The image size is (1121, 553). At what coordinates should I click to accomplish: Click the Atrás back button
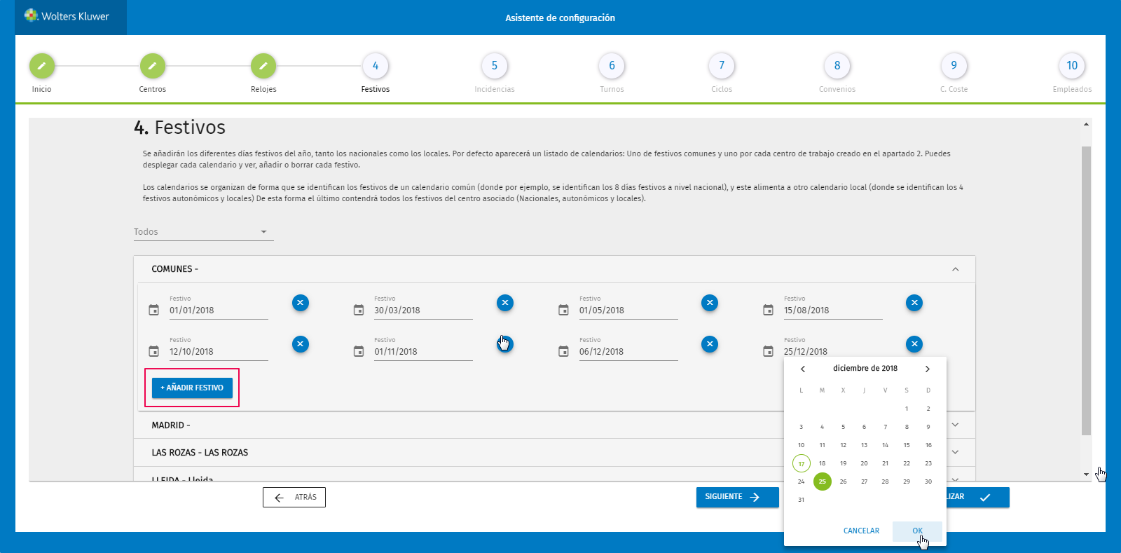click(x=294, y=497)
